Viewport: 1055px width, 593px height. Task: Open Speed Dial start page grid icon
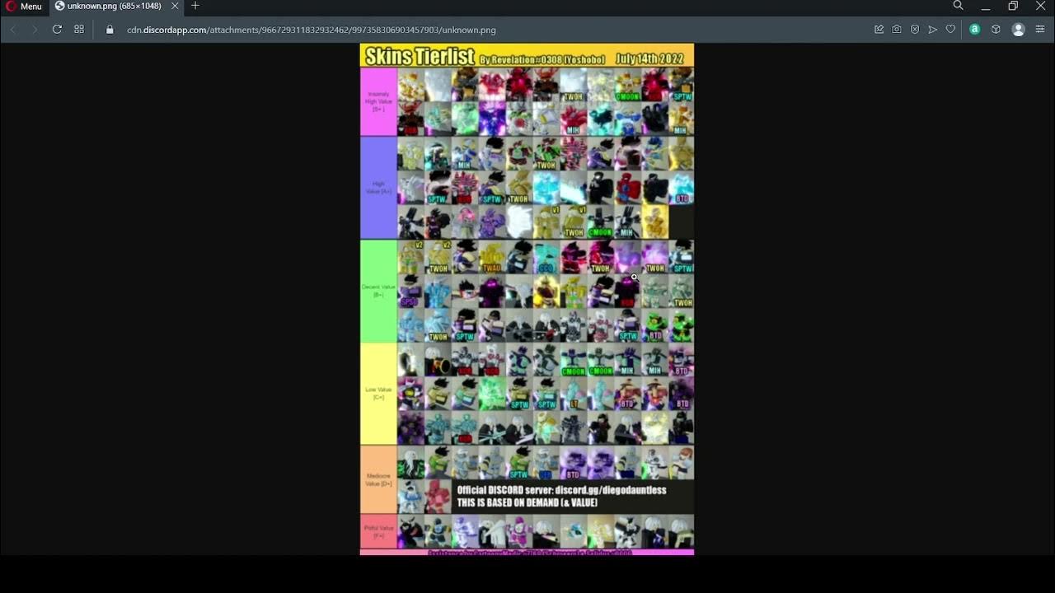[x=79, y=30]
